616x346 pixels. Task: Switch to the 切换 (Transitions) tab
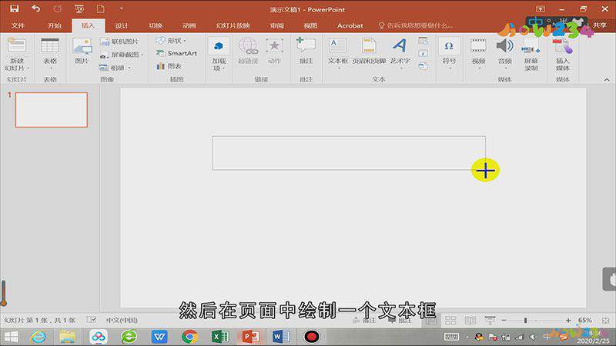(x=156, y=25)
